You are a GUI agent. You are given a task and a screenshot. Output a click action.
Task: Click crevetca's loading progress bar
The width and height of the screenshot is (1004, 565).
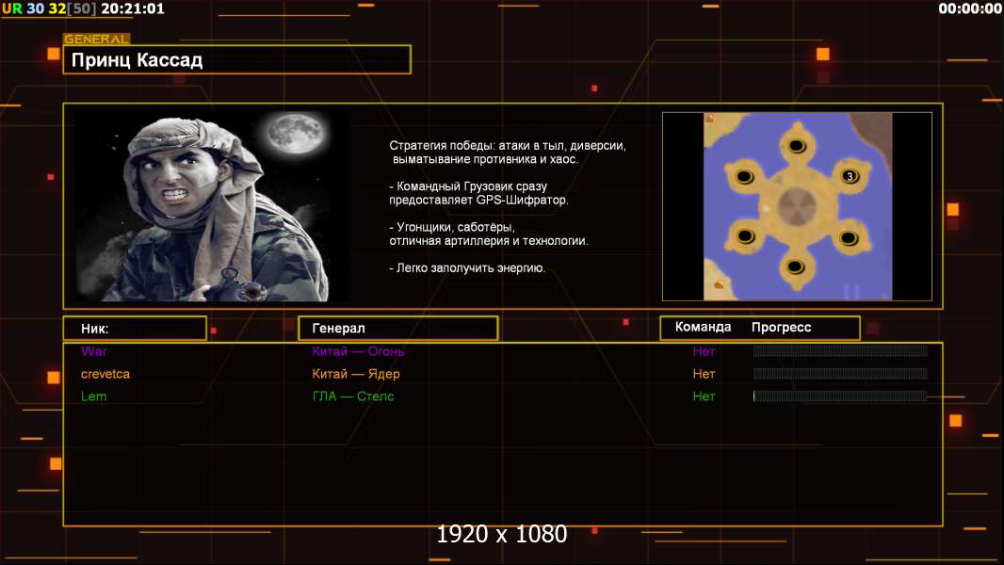click(x=840, y=374)
